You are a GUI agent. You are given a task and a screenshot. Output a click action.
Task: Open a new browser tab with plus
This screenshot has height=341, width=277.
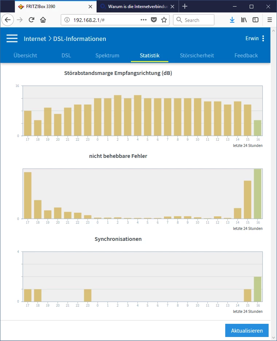[184, 6]
